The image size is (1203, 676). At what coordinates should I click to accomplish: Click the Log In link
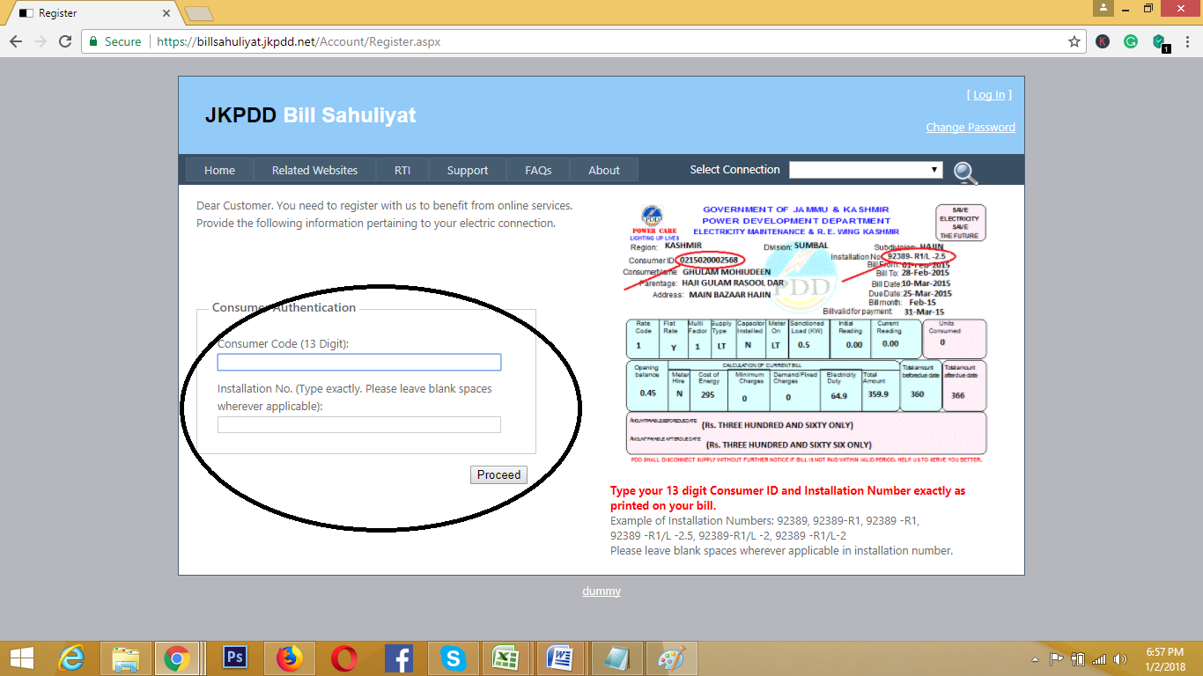(989, 95)
